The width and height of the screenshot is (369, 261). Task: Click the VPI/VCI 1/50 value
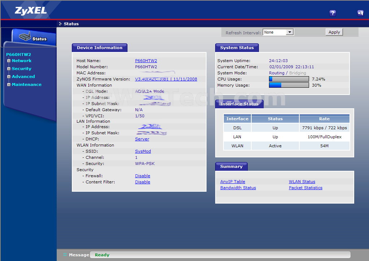click(140, 116)
